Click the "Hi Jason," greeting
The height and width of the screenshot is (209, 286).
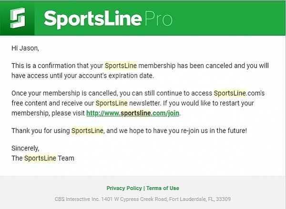(25, 48)
